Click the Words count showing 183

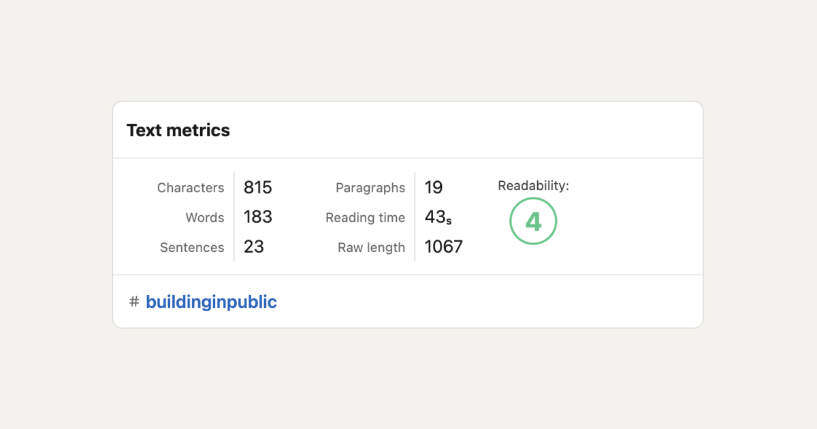point(257,217)
